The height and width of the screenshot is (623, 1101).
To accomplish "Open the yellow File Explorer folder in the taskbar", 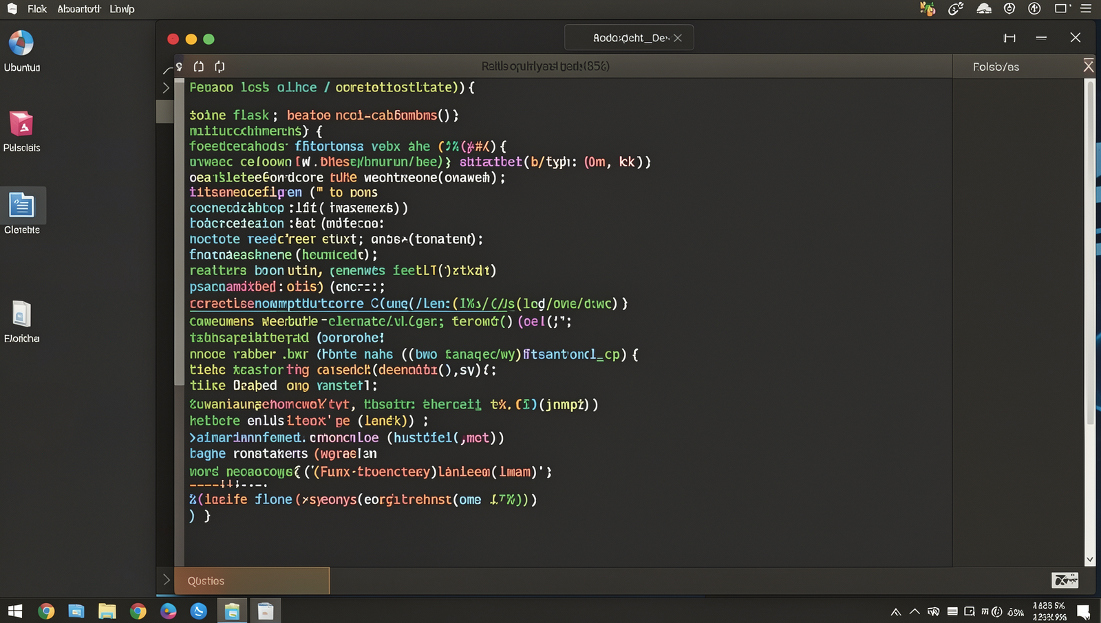I will pyautogui.click(x=107, y=611).
